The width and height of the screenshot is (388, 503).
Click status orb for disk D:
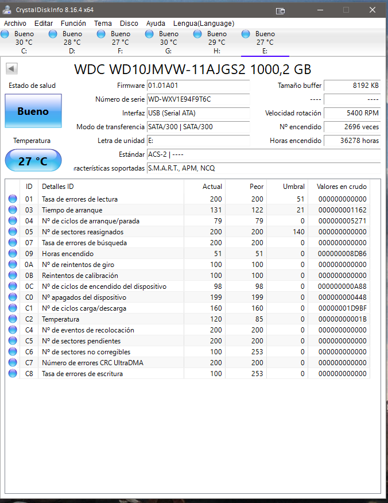[53, 34]
